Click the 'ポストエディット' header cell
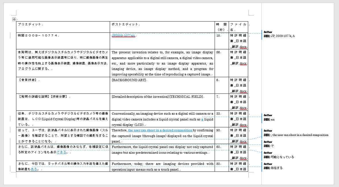The width and height of the screenshot is (339, 187). pos(125,24)
